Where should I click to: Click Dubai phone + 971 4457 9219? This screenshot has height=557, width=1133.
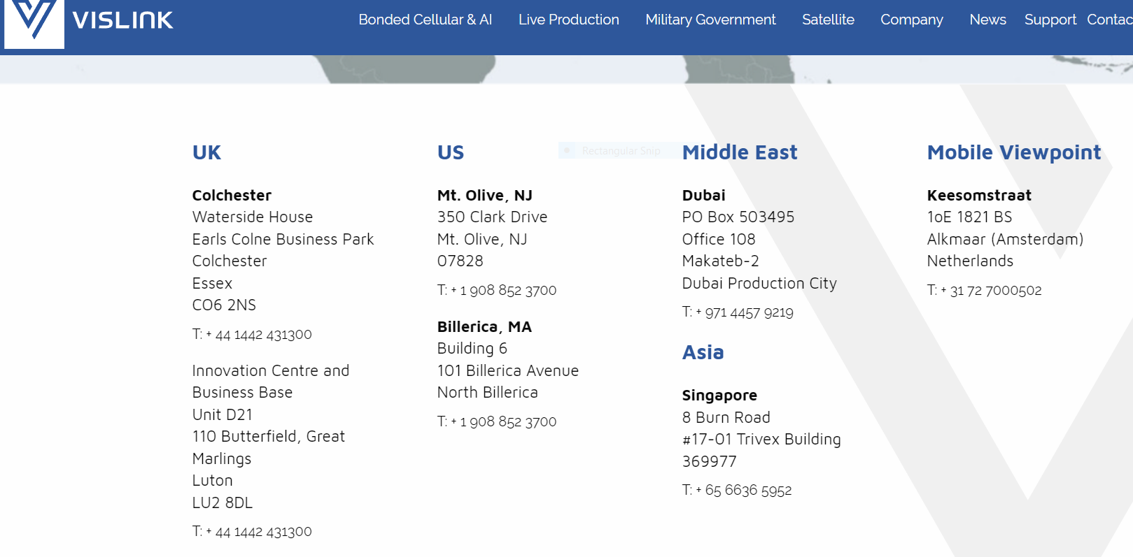[x=738, y=312]
